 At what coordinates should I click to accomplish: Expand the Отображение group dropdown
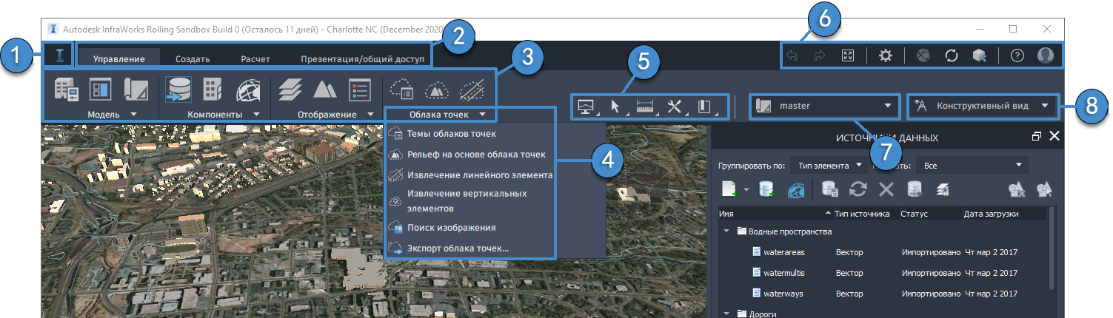tap(370, 115)
